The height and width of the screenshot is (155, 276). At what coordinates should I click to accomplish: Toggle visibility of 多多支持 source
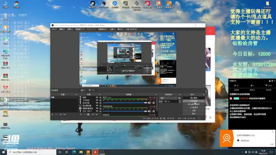pyautogui.click(x=97, y=103)
